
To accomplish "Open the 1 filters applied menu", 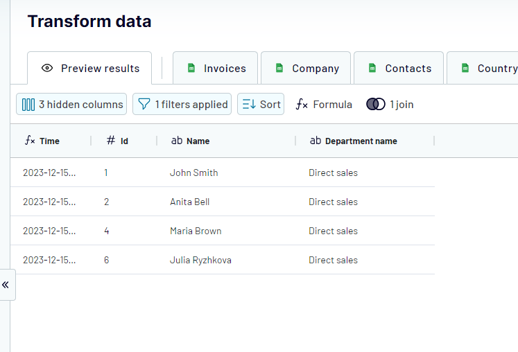I will (x=182, y=105).
